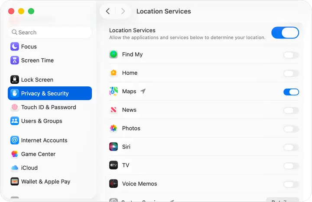Click the Photos app icon
This screenshot has height=202, width=312.
(114, 129)
